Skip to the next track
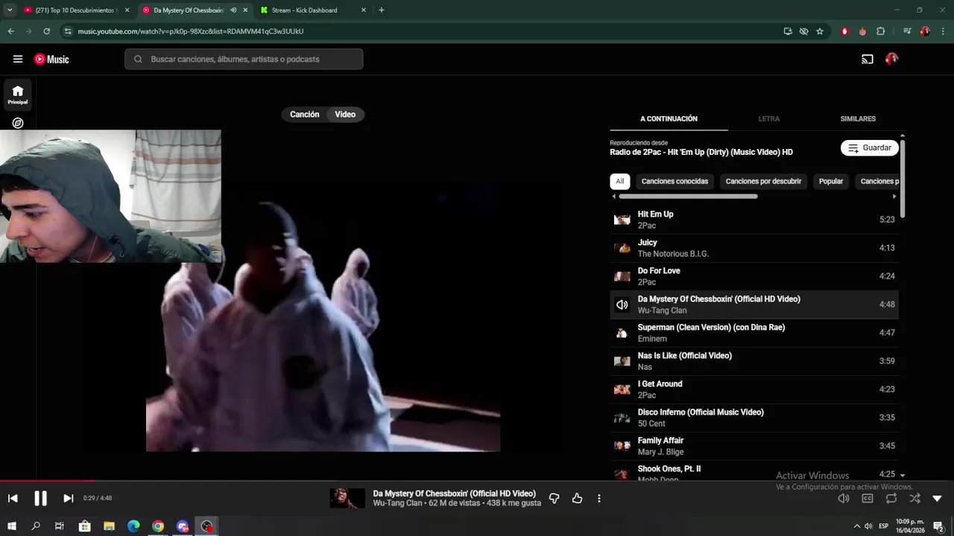 tap(68, 499)
